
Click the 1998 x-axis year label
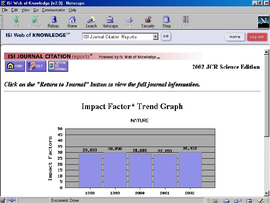tap(90, 193)
